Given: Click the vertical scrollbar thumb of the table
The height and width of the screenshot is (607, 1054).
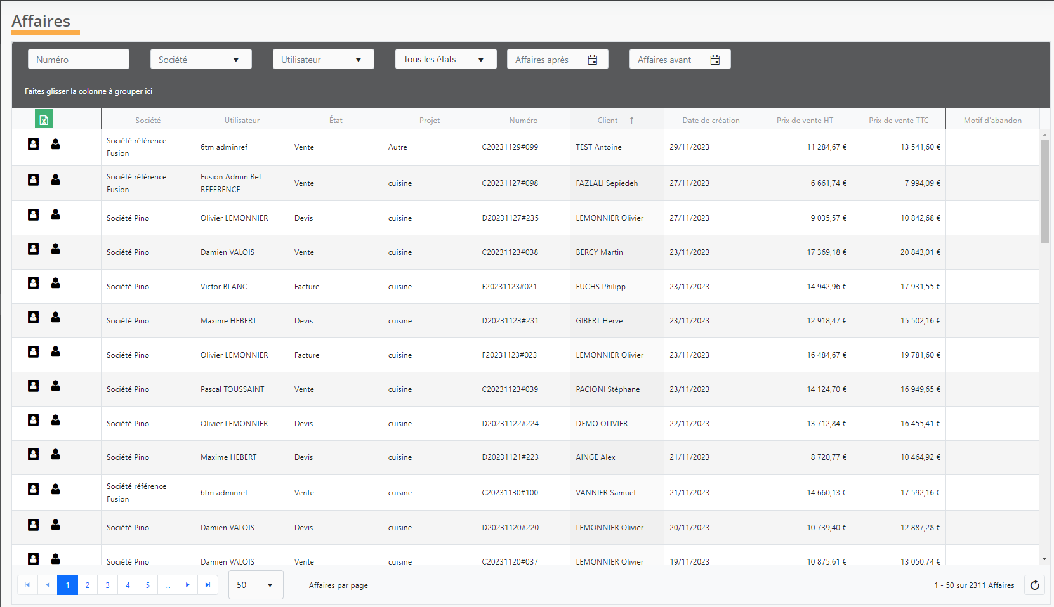Looking at the screenshot, I should [1044, 190].
